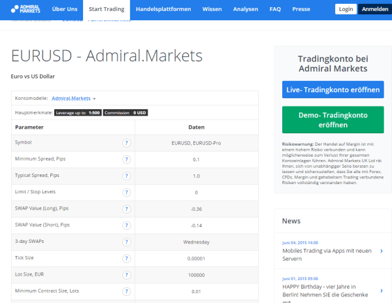Open help icon for Lot Size, EUR
The height and width of the screenshot is (303, 392).
click(127, 275)
